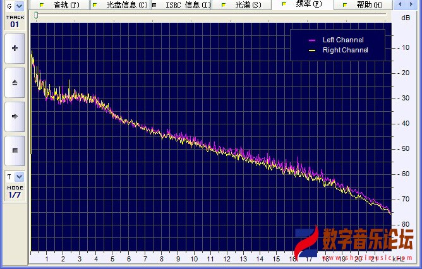The height and width of the screenshot is (269, 422).
Task: Expand the G drive selector dropdown
Action: click(x=14, y=6)
